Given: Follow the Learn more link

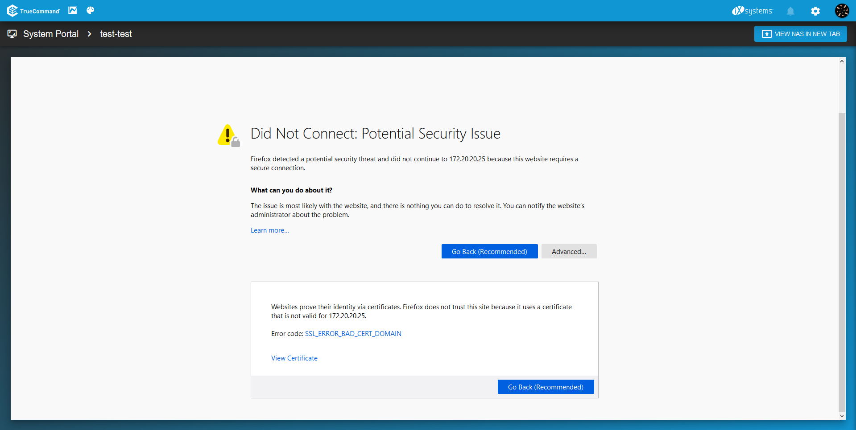Looking at the screenshot, I should point(269,230).
